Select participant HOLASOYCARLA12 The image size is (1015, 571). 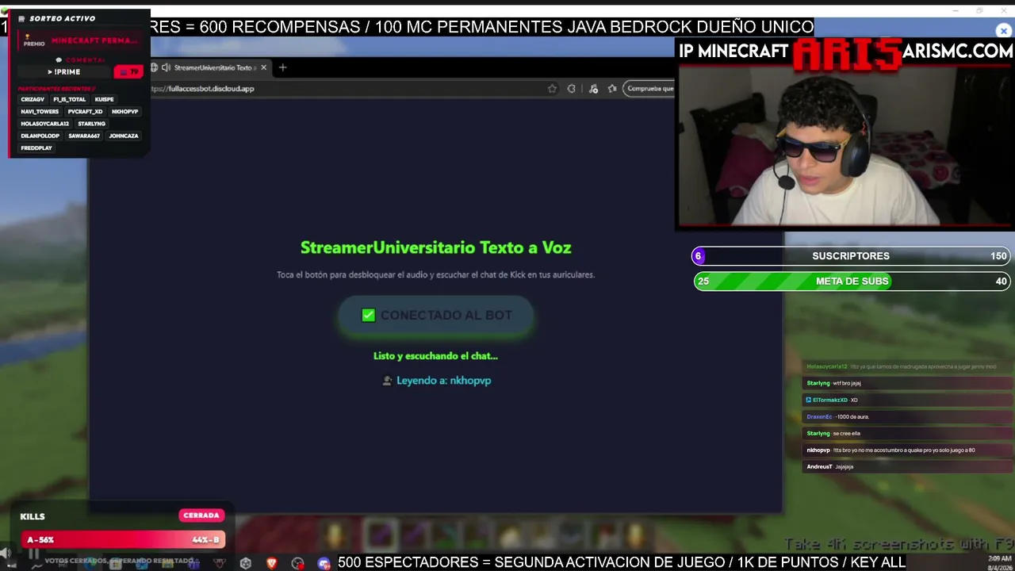point(44,124)
